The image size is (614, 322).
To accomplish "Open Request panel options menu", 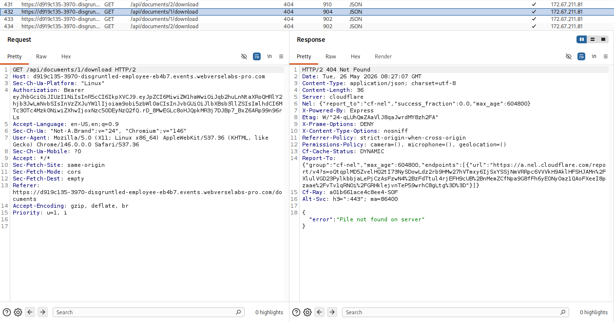I will [x=281, y=56].
